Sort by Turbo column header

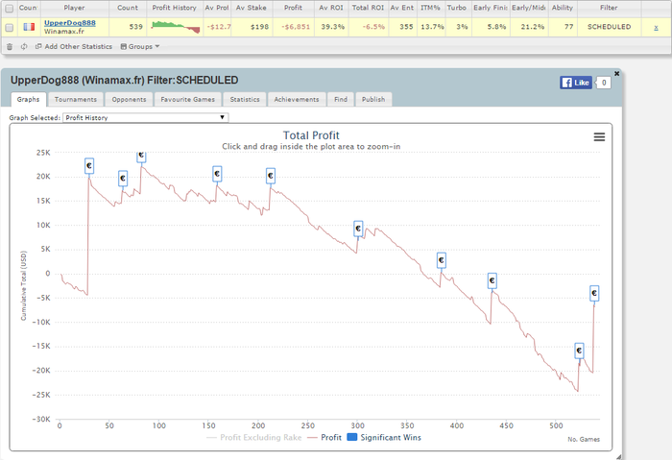(x=457, y=8)
